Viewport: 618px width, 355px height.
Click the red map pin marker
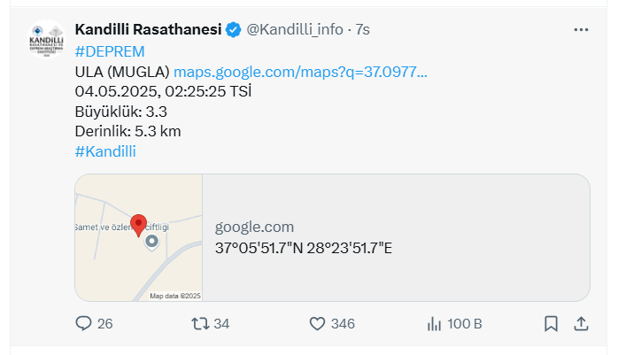pos(139,226)
